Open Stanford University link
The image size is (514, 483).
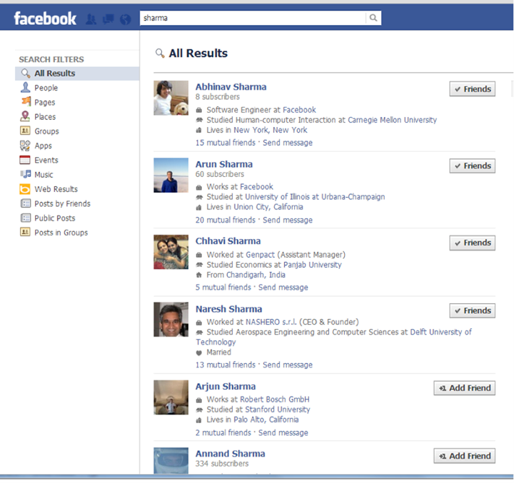[277, 410]
